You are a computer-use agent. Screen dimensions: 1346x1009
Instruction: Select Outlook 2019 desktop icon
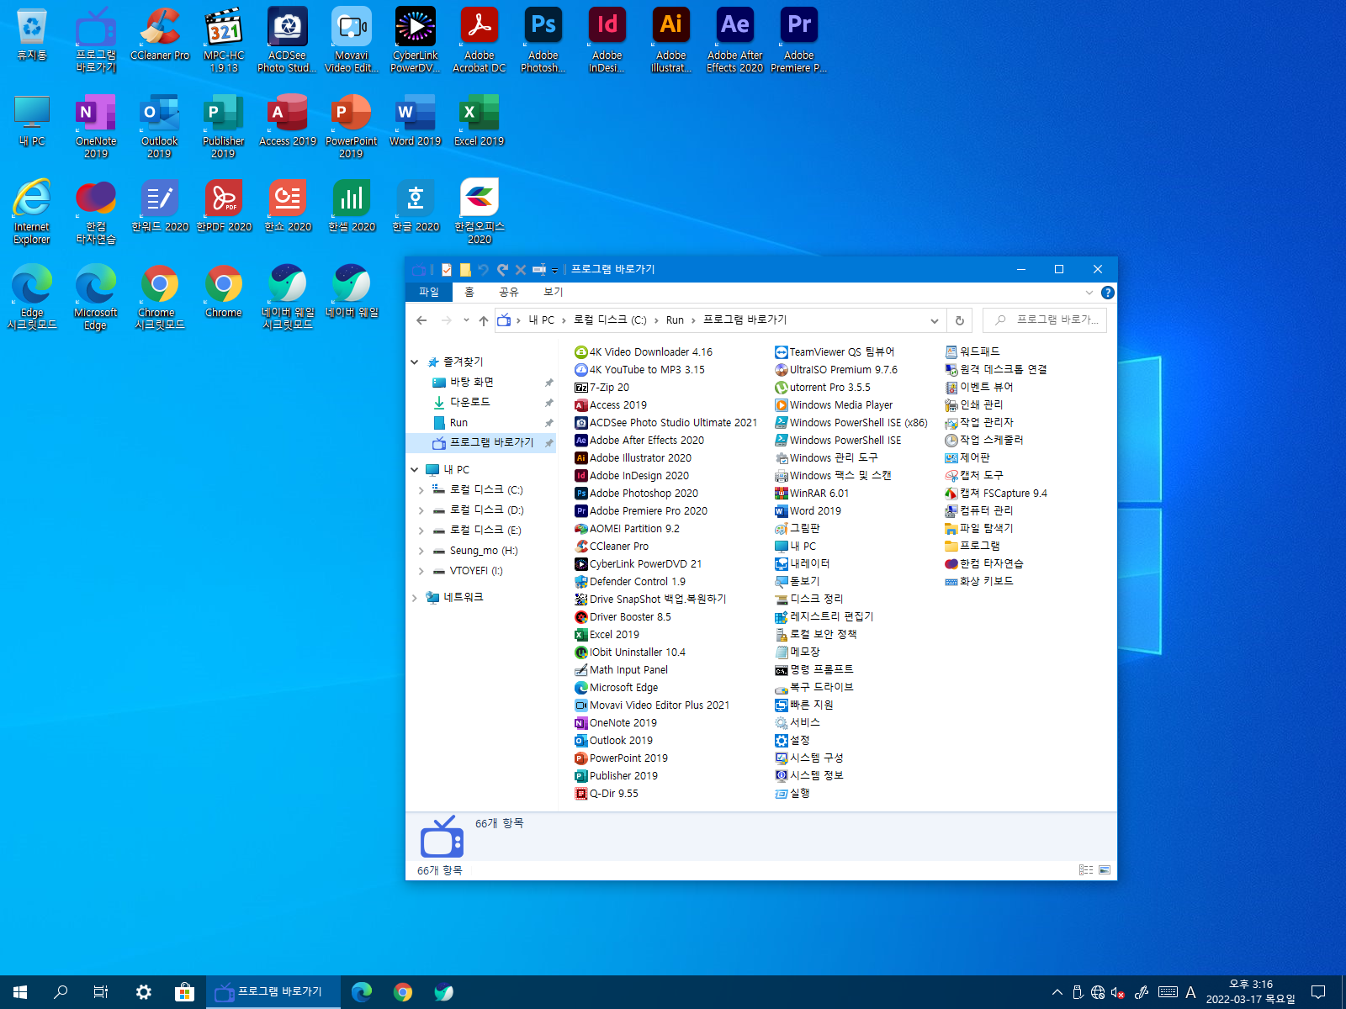[160, 126]
